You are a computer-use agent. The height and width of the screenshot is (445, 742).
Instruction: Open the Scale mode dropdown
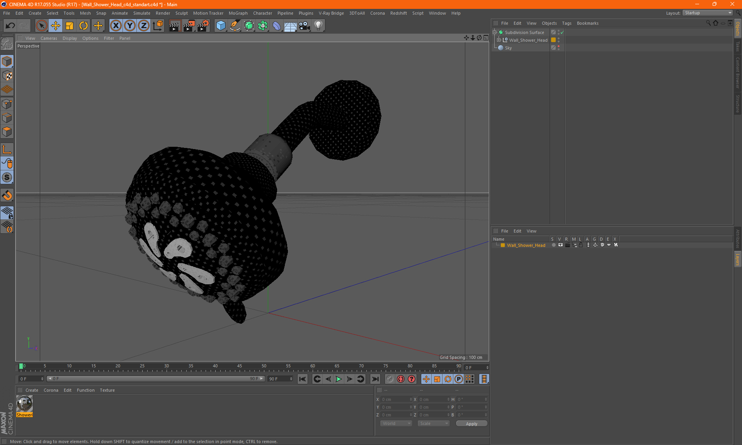[434, 424]
